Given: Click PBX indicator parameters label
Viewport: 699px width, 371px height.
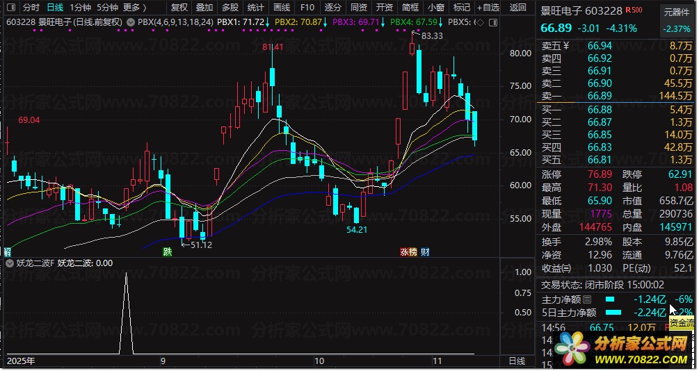Looking at the screenshot, I should tap(175, 22).
